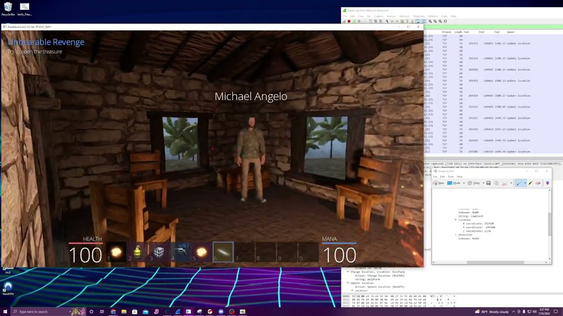Click New in Snipping Tool
Screen dimensions: 563x316
[x=439, y=183]
